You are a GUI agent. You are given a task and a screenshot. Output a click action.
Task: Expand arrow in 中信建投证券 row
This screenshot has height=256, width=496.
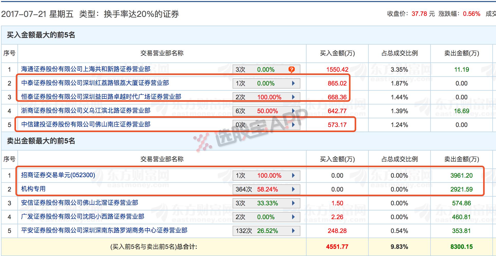[293, 125]
